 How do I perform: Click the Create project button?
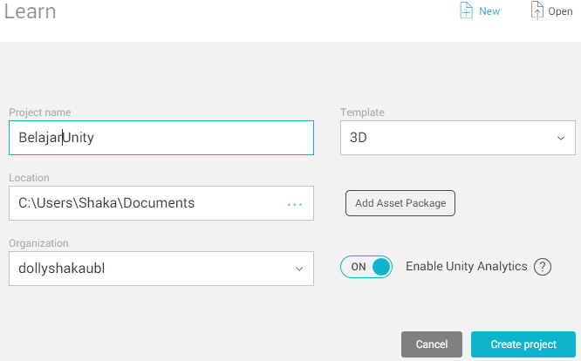(x=523, y=344)
